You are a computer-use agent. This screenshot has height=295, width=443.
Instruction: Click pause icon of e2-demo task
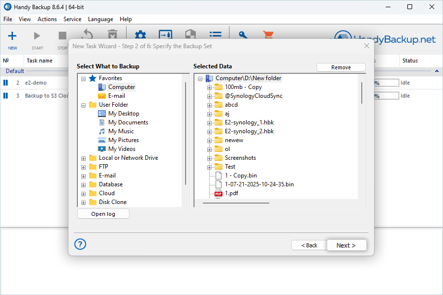click(x=5, y=83)
